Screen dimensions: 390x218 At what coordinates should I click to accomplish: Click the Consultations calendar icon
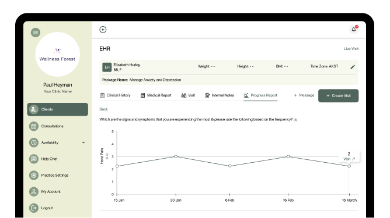point(34,126)
